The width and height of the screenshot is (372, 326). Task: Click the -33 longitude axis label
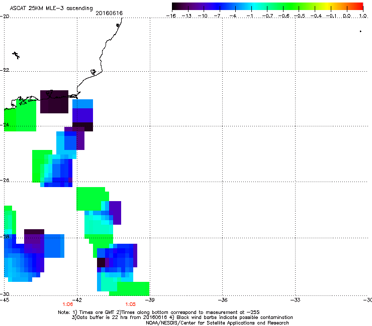[x=296, y=300]
